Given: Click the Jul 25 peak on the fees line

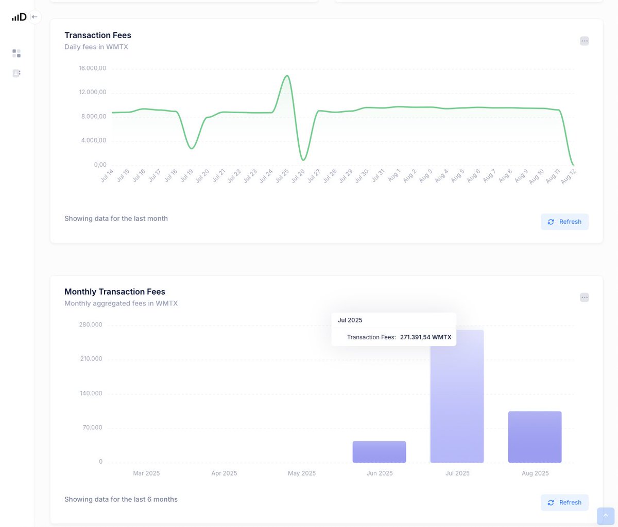Looking at the screenshot, I should (x=287, y=76).
